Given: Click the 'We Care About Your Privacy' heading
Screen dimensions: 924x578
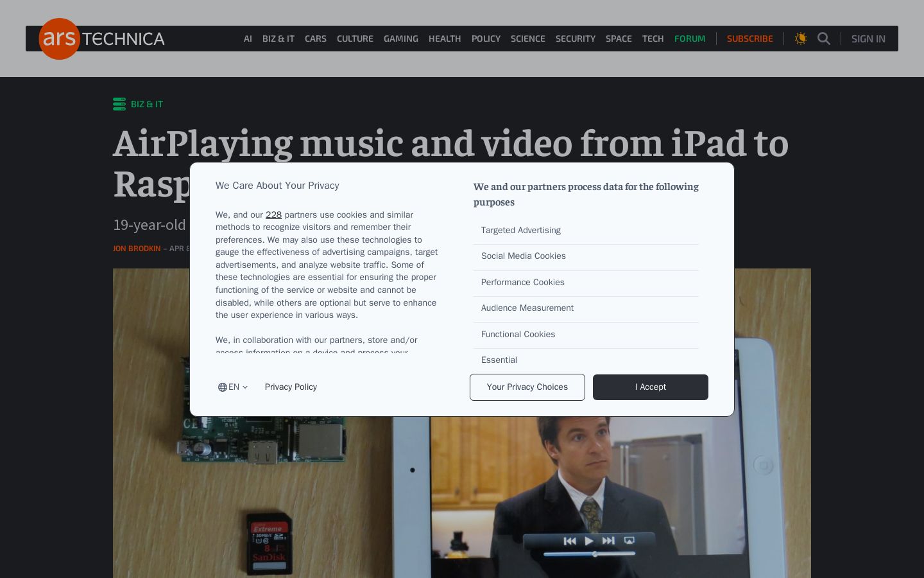Looking at the screenshot, I should click(x=277, y=186).
